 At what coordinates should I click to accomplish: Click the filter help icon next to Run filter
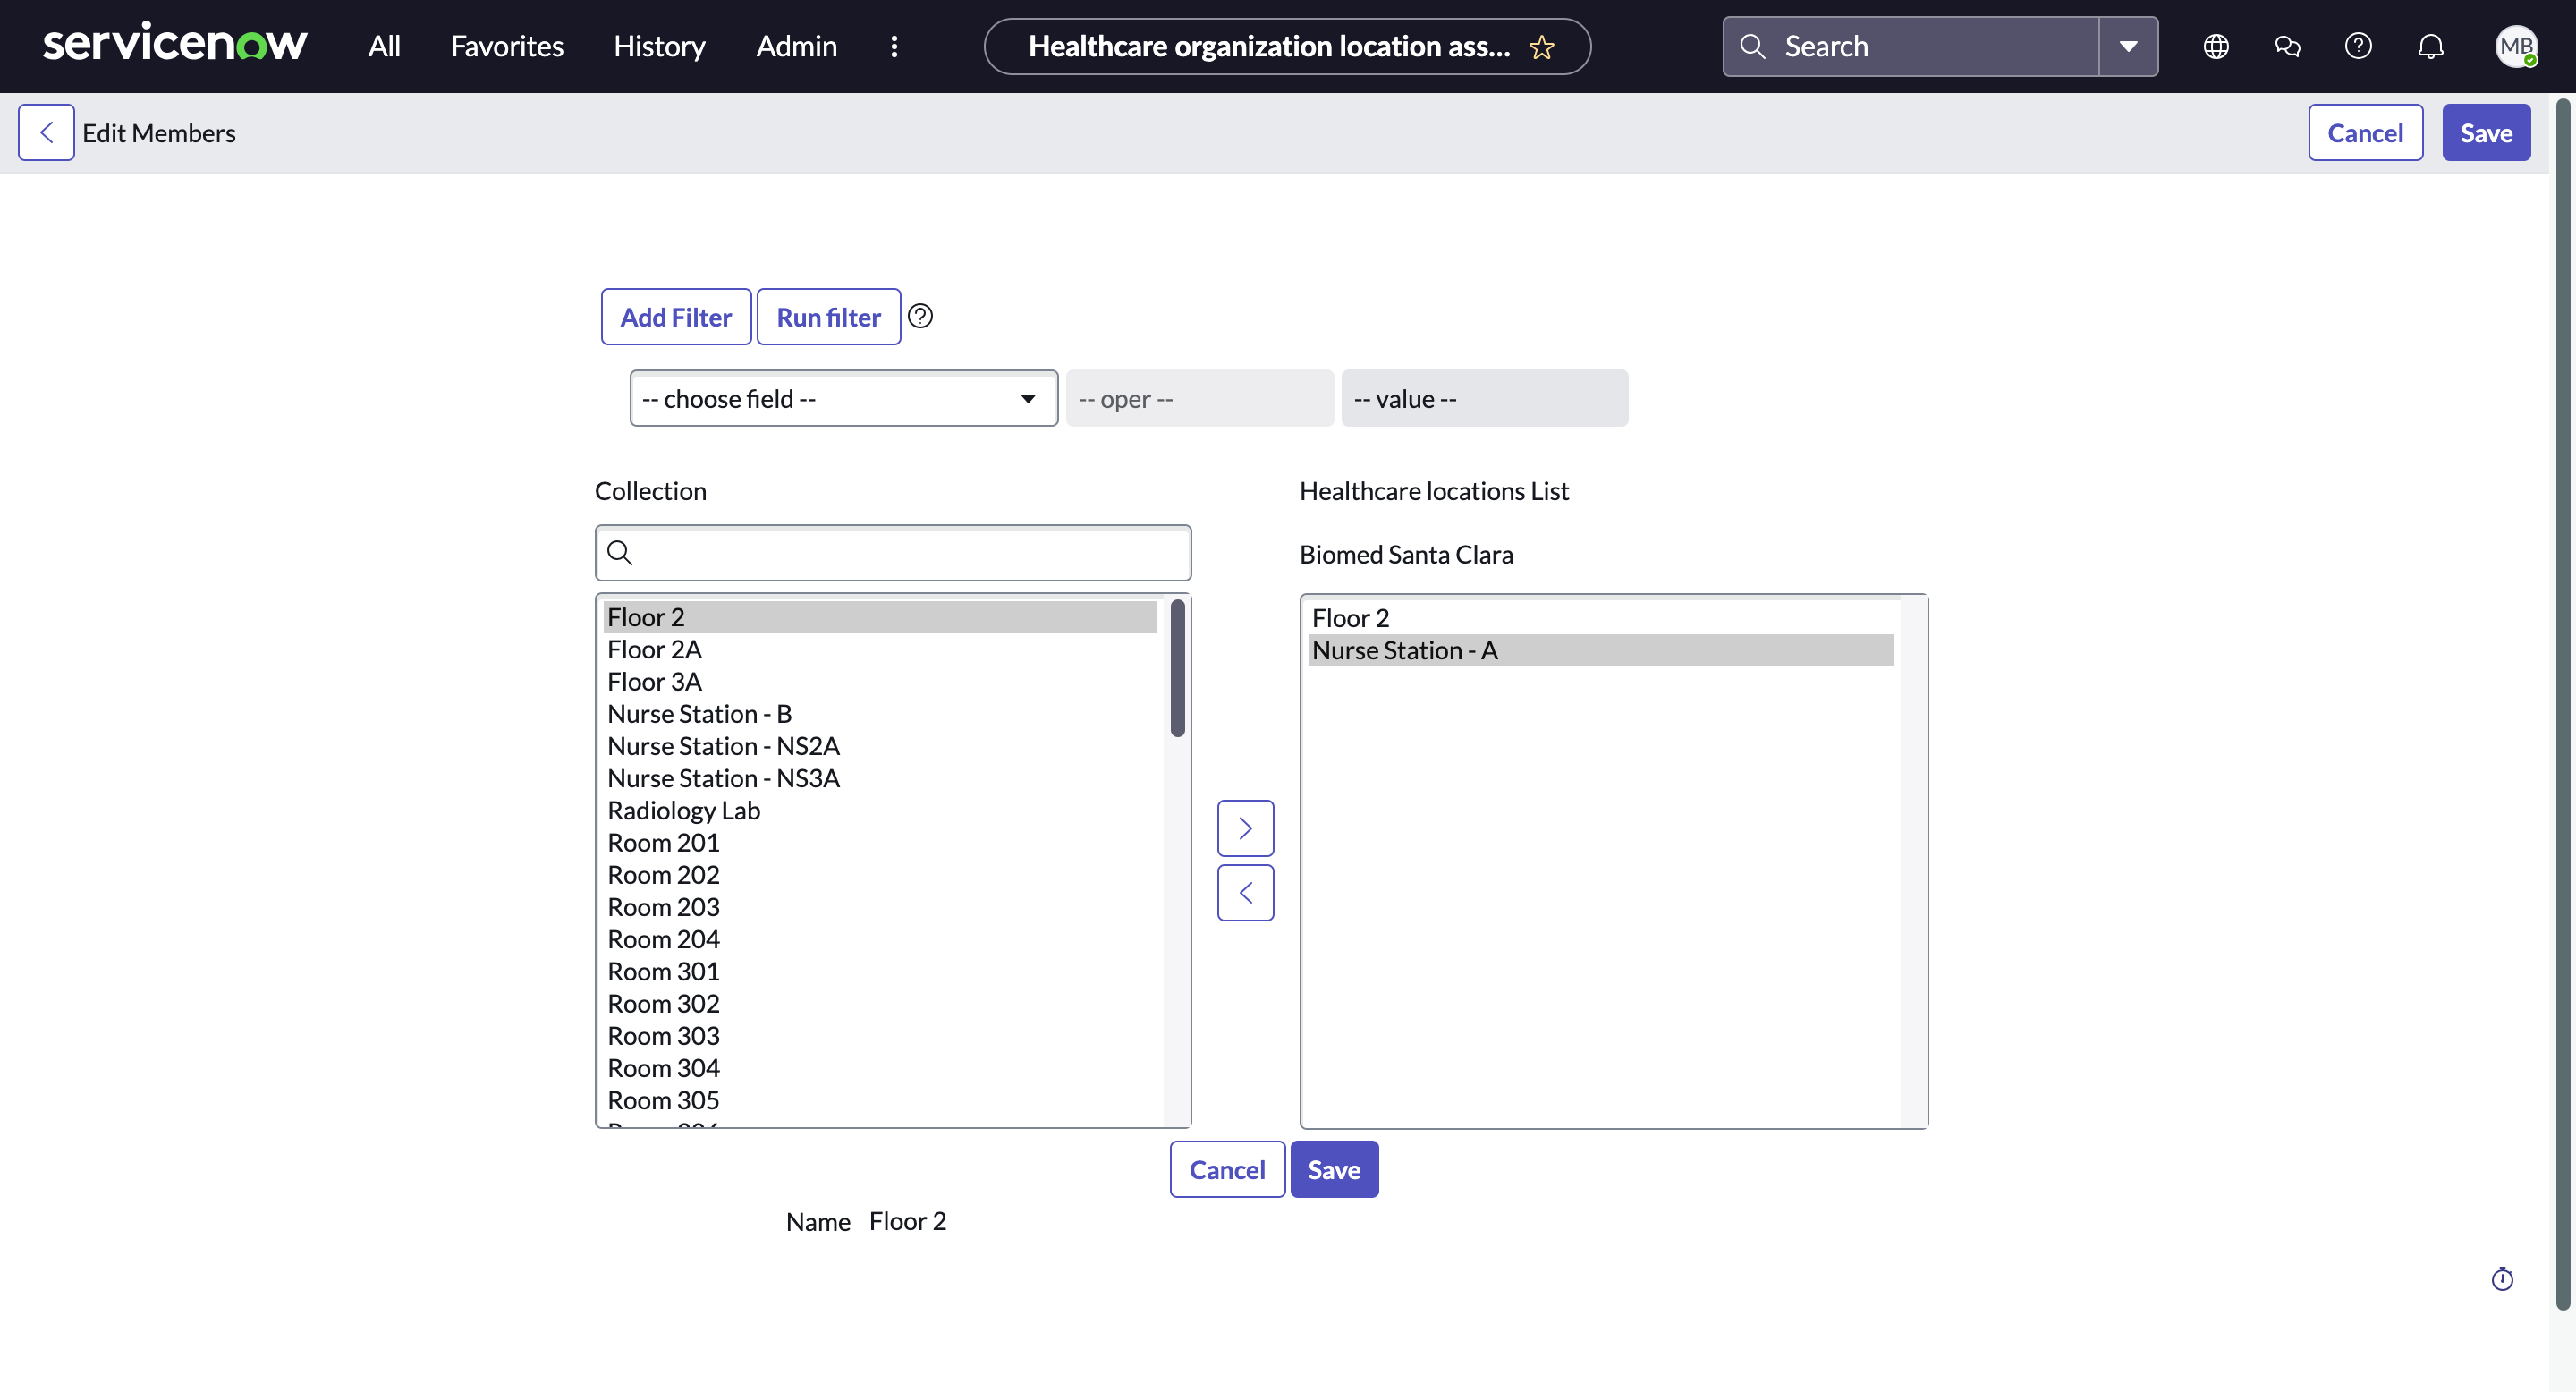920,316
